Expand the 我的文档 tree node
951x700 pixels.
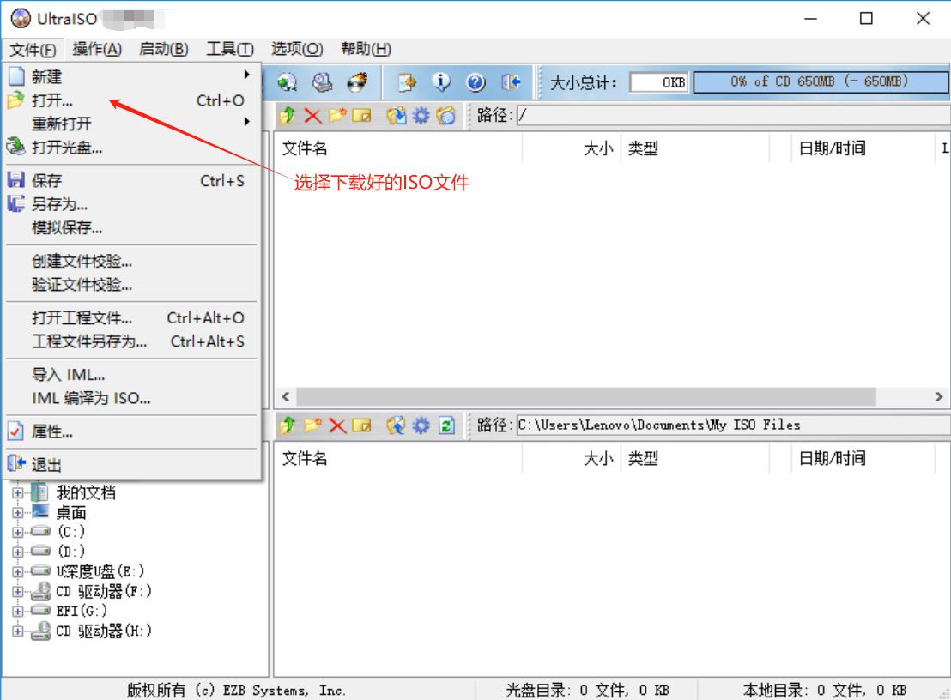pos(17,493)
